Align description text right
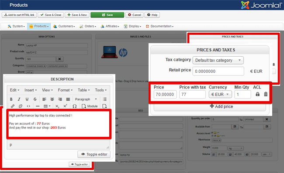This screenshot has height=173, width=284. click(60, 99)
